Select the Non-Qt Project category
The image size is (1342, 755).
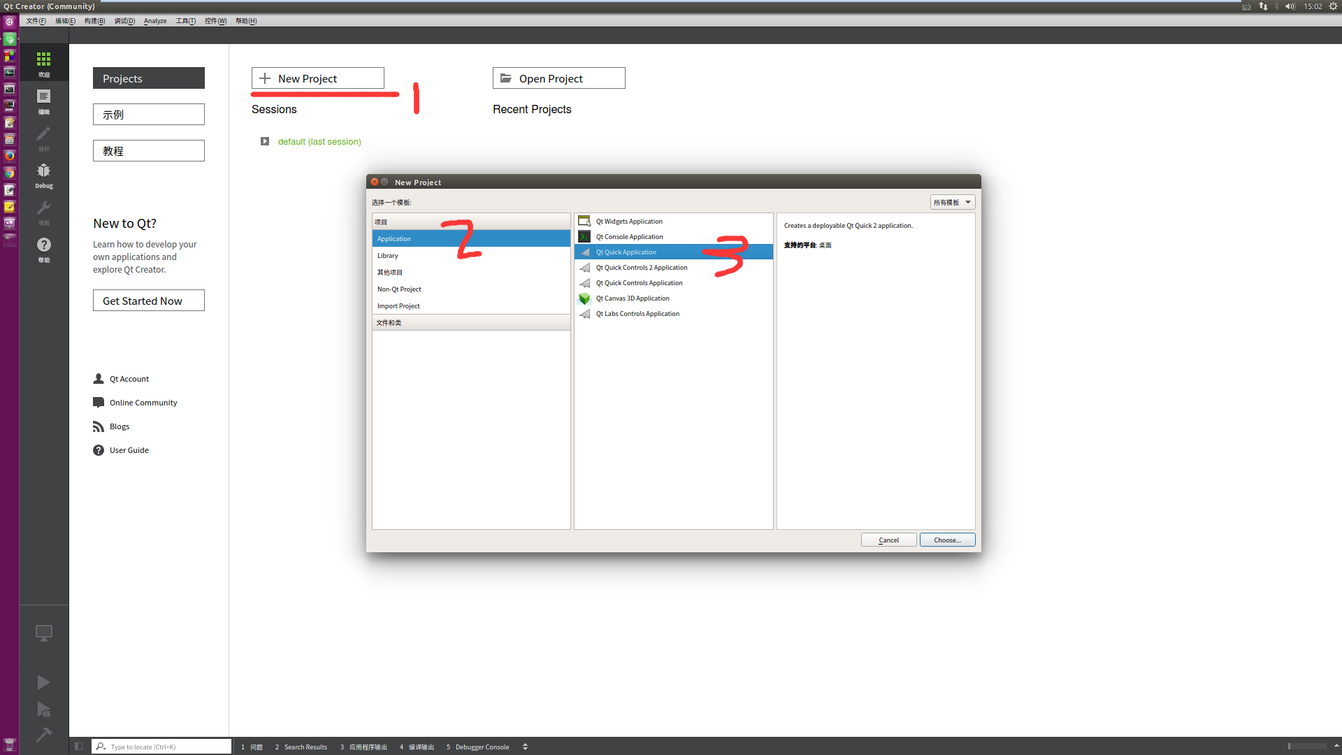(471, 289)
